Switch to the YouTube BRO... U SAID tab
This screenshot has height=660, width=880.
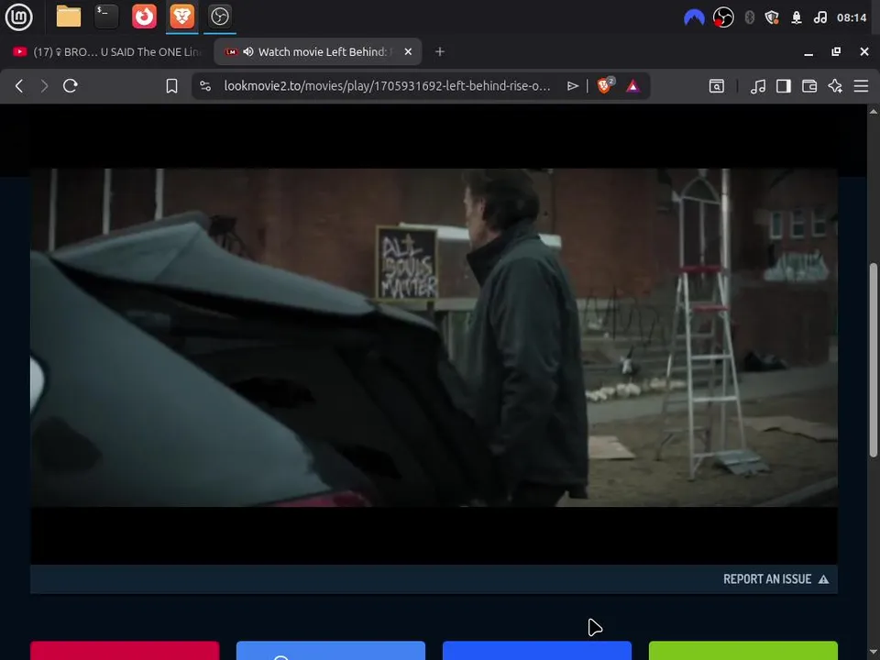(106, 51)
